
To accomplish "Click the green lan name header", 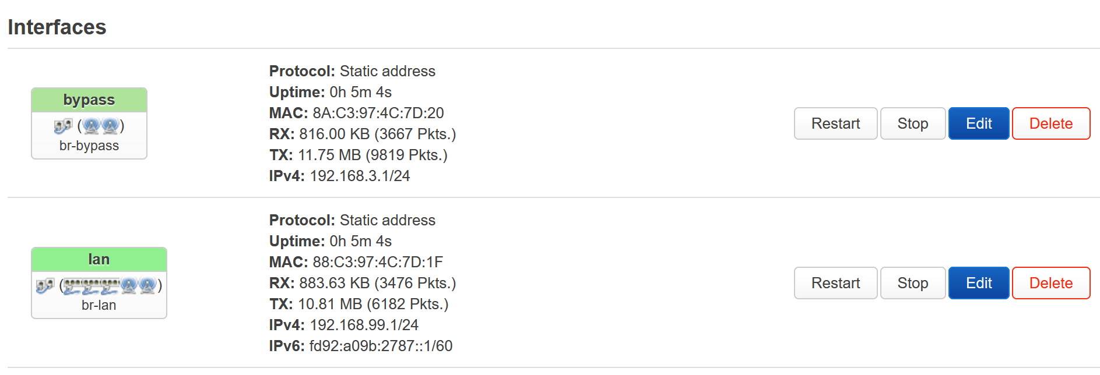I will 99,260.
